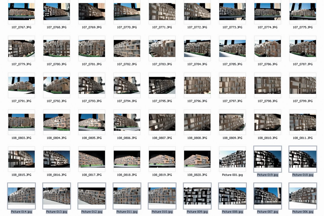The width and height of the screenshot is (324, 216).
Task: Click the file name label "Picture 006.jpg"
Action: (x=303, y=212)
